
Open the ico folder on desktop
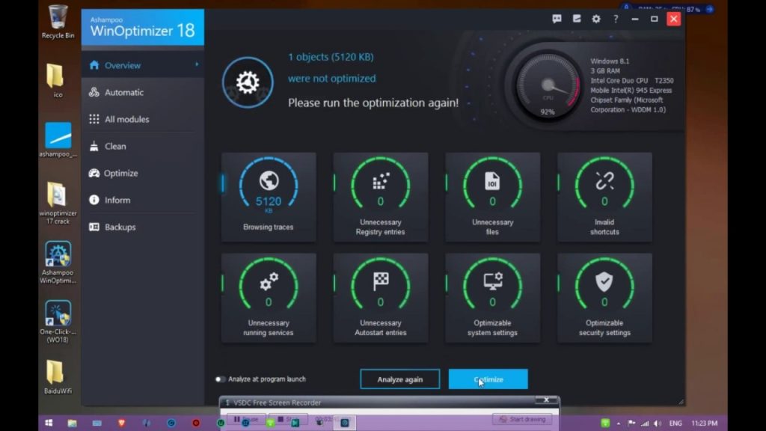(x=56, y=81)
